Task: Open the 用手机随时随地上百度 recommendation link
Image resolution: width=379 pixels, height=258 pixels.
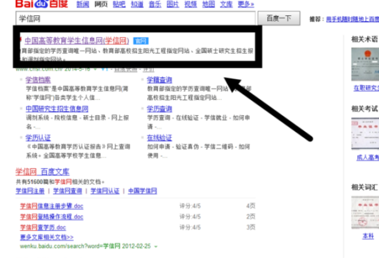Action: 352,19
